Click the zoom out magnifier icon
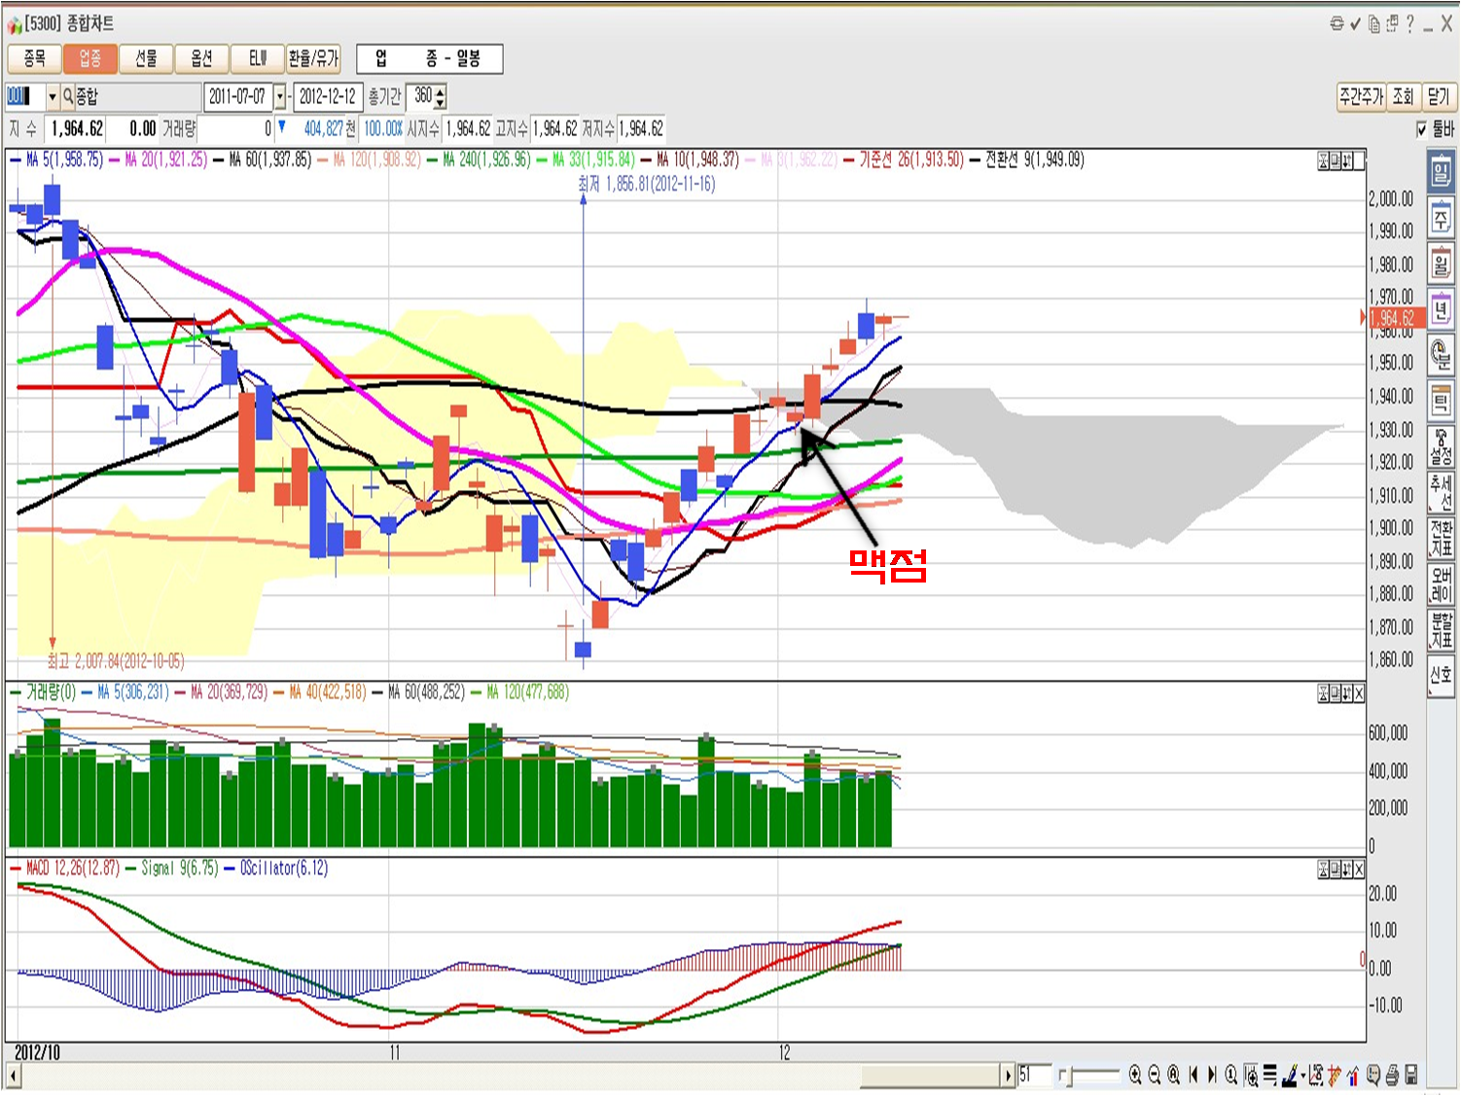The height and width of the screenshot is (1096, 1461). [1155, 1075]
